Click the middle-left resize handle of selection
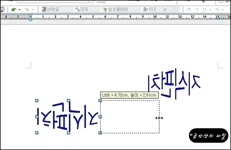231x150 pixels. (x=37, y=117)
